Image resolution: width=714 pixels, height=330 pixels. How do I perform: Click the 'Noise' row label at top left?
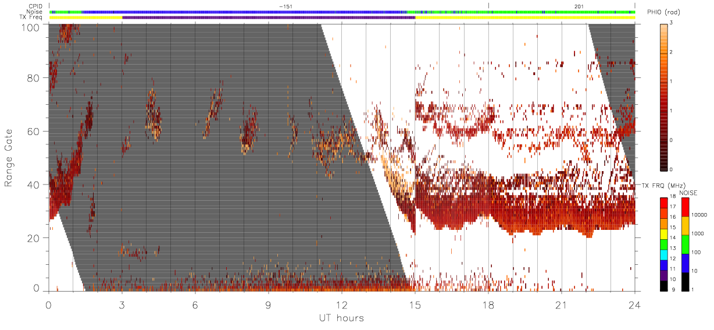pos(34,12)
